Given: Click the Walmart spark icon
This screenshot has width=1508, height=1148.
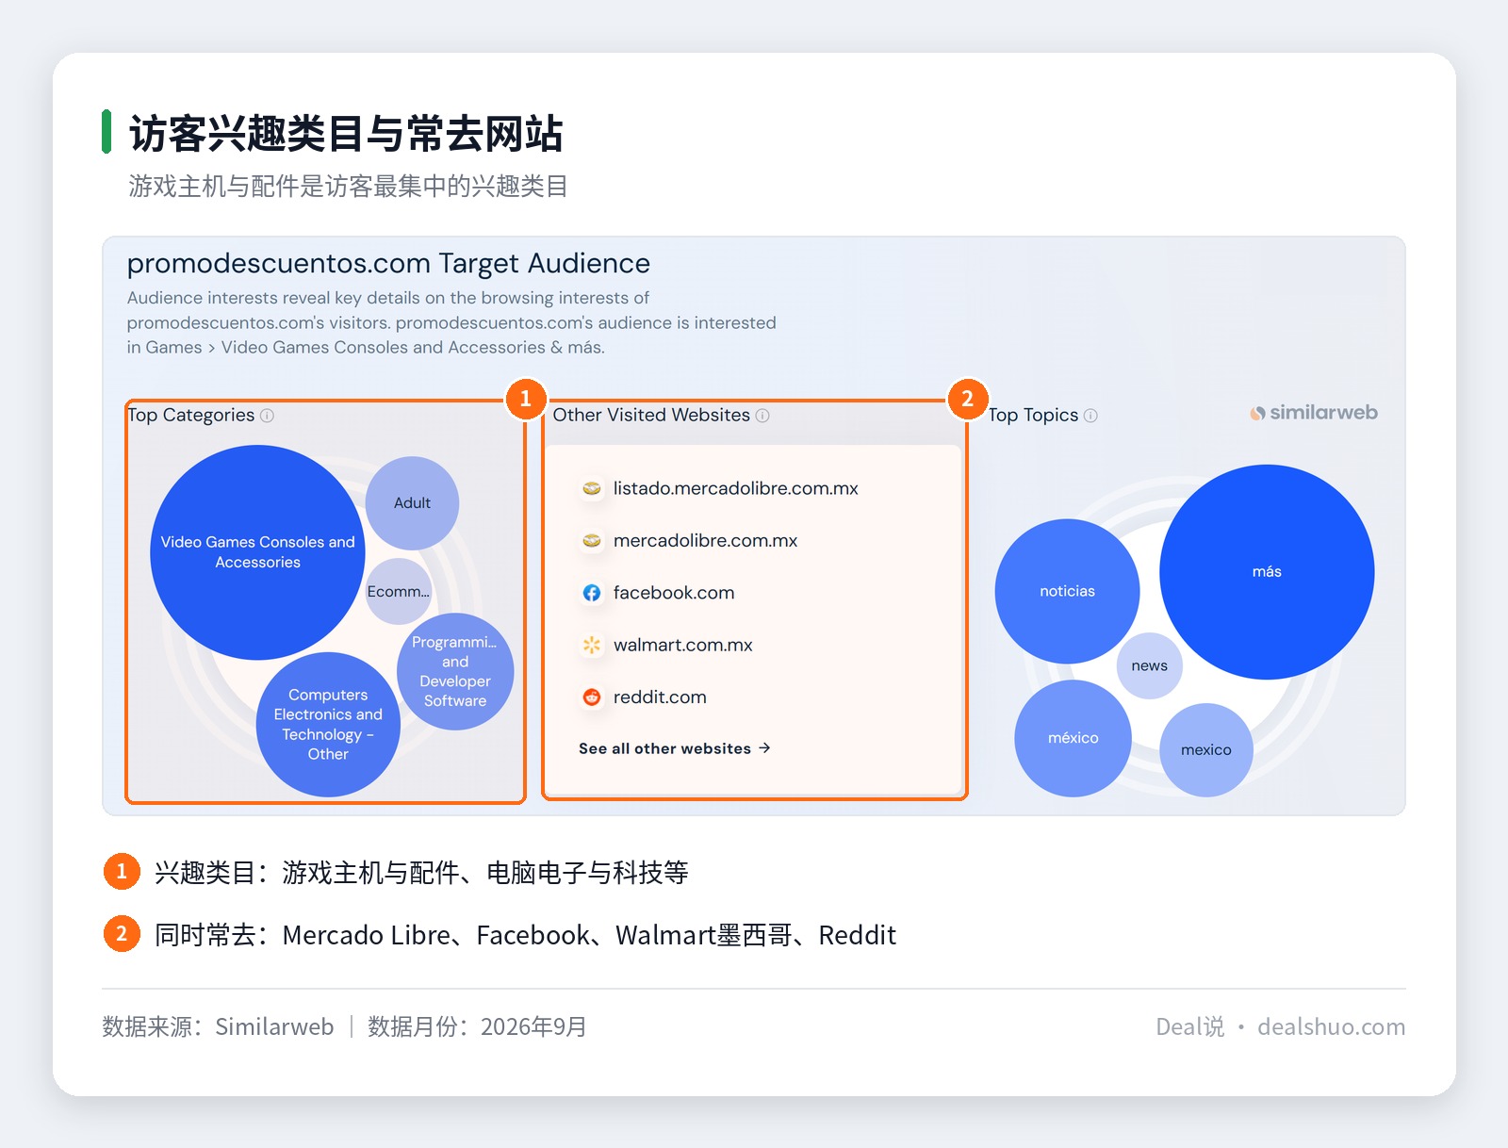Looking at the screenshot, I should (592, 646).
